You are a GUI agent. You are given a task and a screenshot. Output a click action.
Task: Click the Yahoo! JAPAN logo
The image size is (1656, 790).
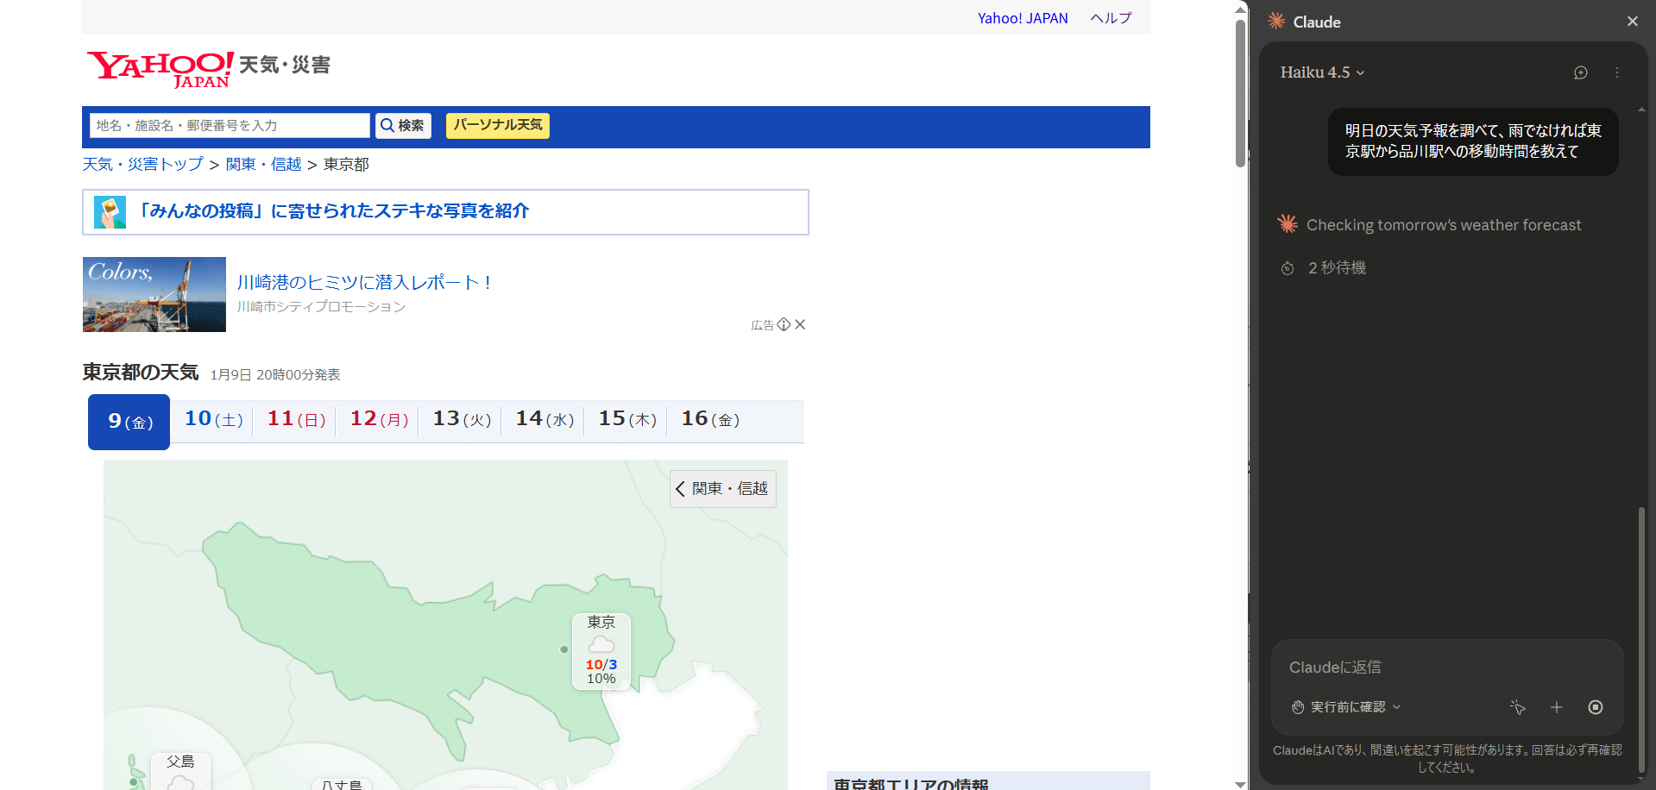click(160, 68)
